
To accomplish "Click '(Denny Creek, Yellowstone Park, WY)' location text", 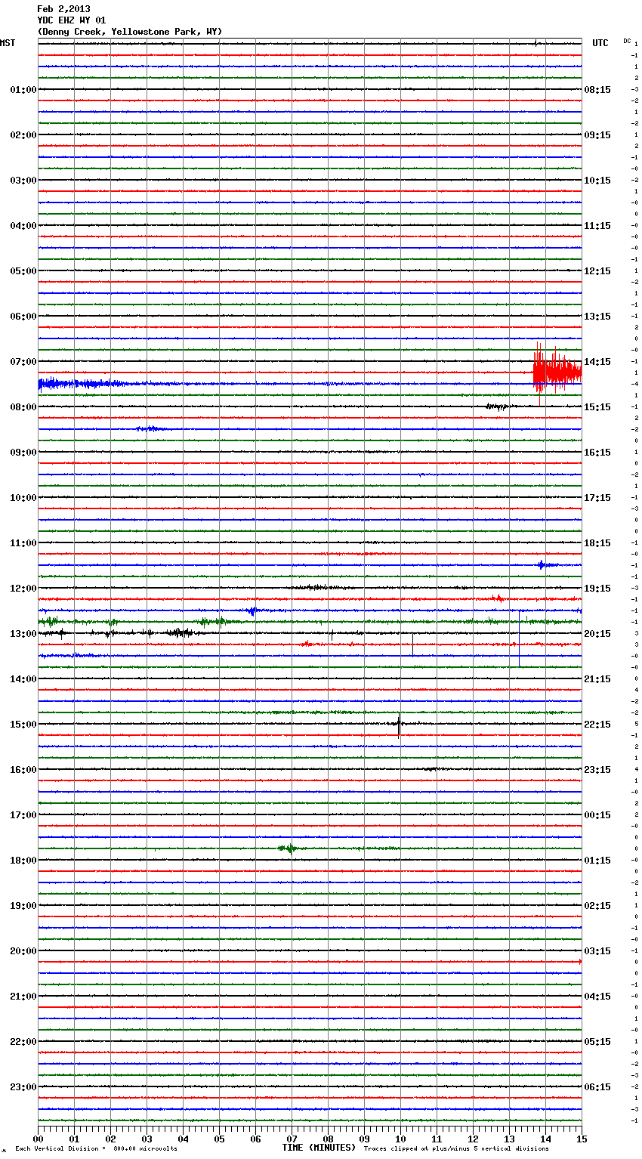I will point(130,32).
